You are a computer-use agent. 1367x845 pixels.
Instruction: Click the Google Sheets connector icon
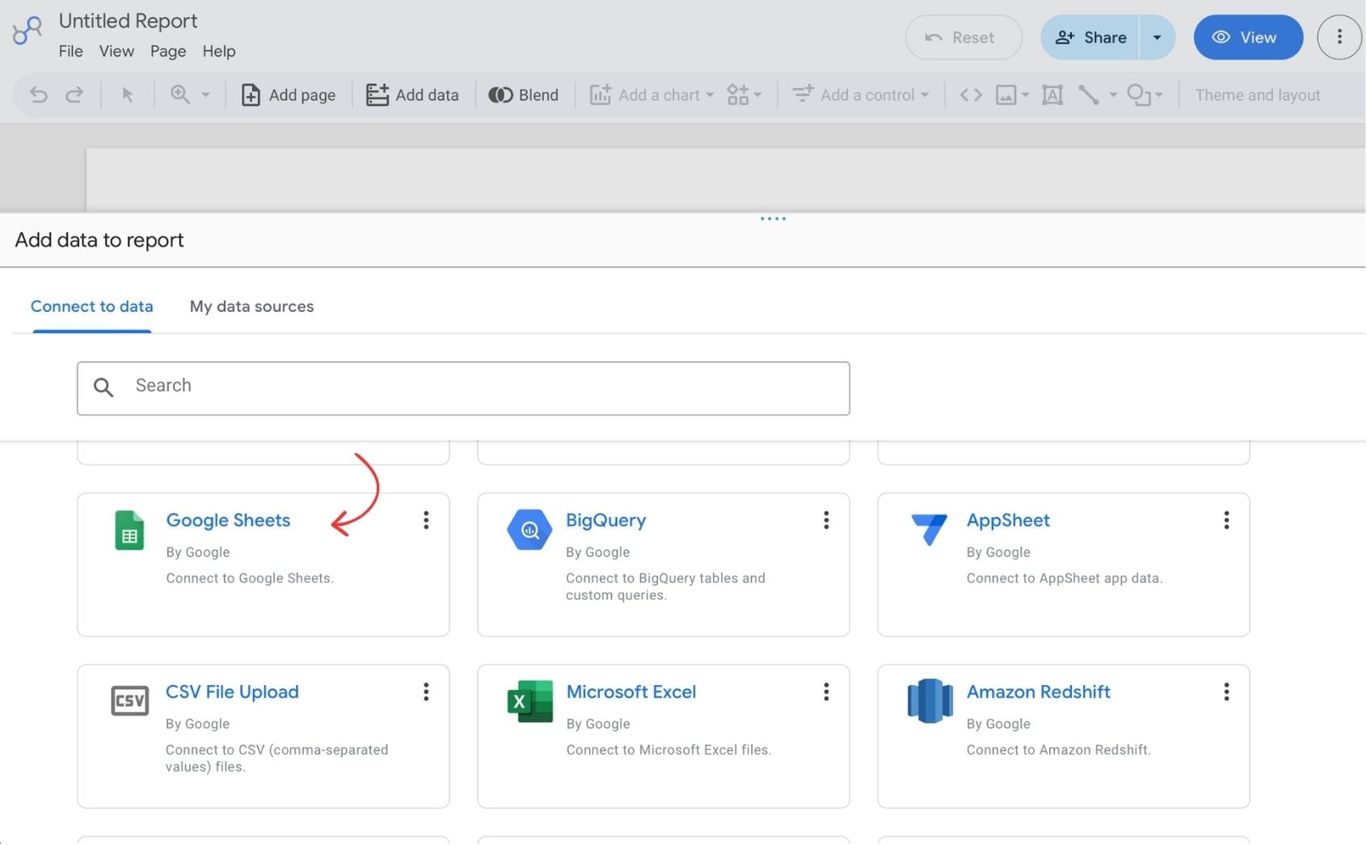[129, 530]
